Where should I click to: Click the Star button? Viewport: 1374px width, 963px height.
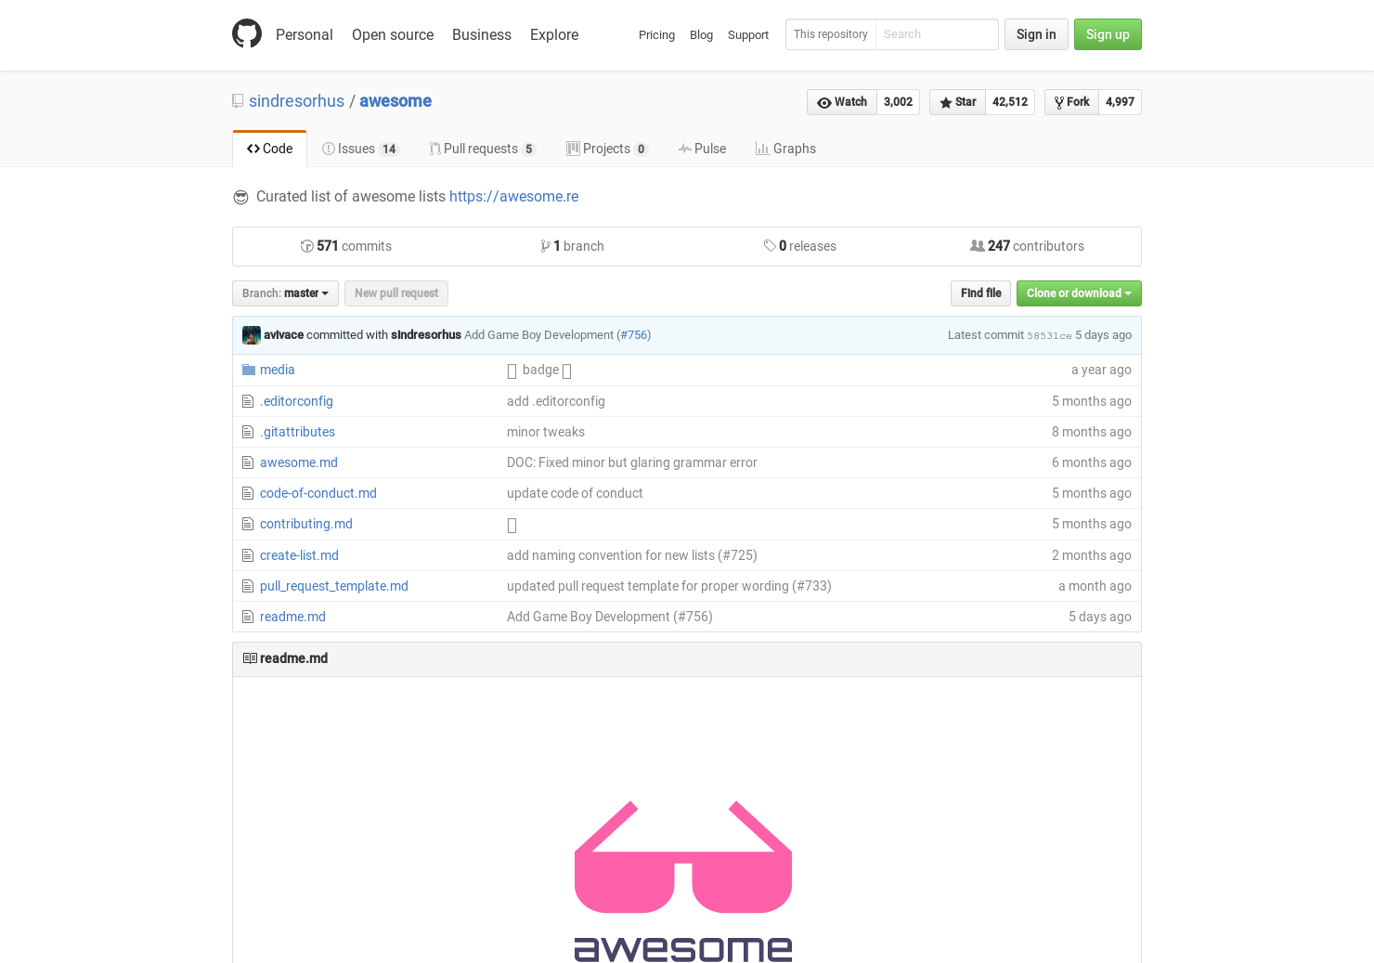coord(957,102)
